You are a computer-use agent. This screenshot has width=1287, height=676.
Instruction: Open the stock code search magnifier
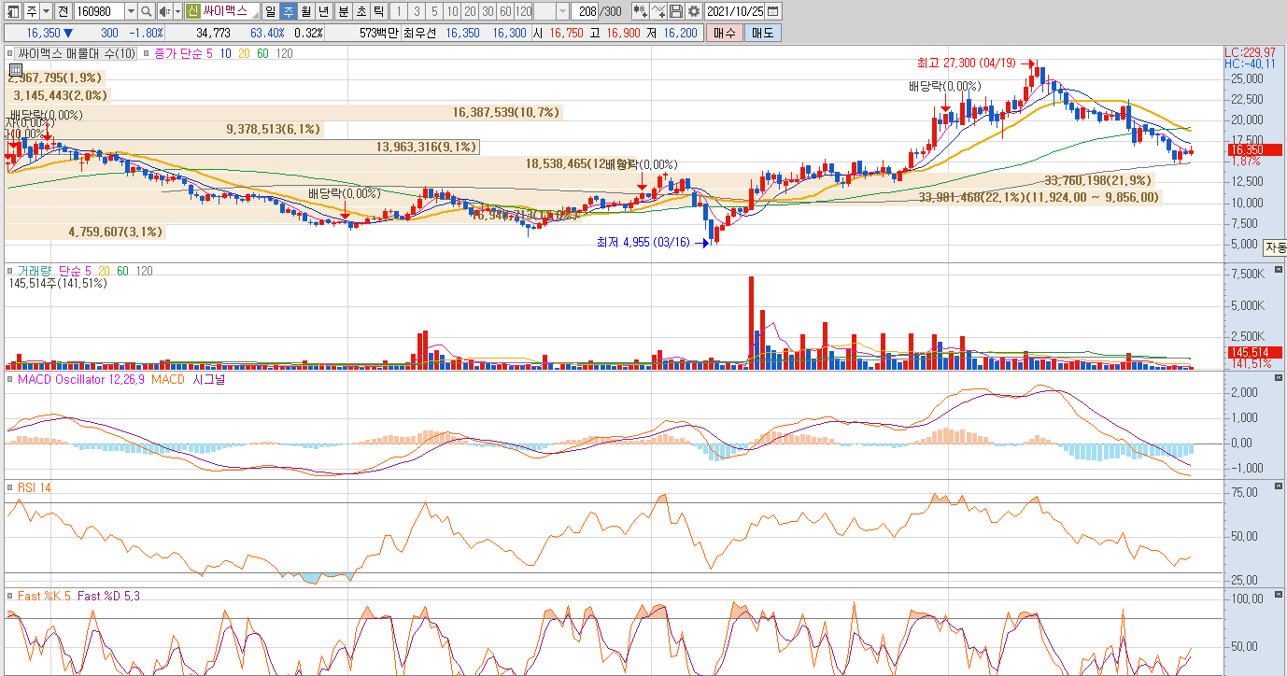[x=147, y=11]
